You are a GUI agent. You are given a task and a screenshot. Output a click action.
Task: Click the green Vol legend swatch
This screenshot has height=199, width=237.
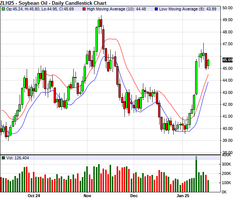click(3, 158)
